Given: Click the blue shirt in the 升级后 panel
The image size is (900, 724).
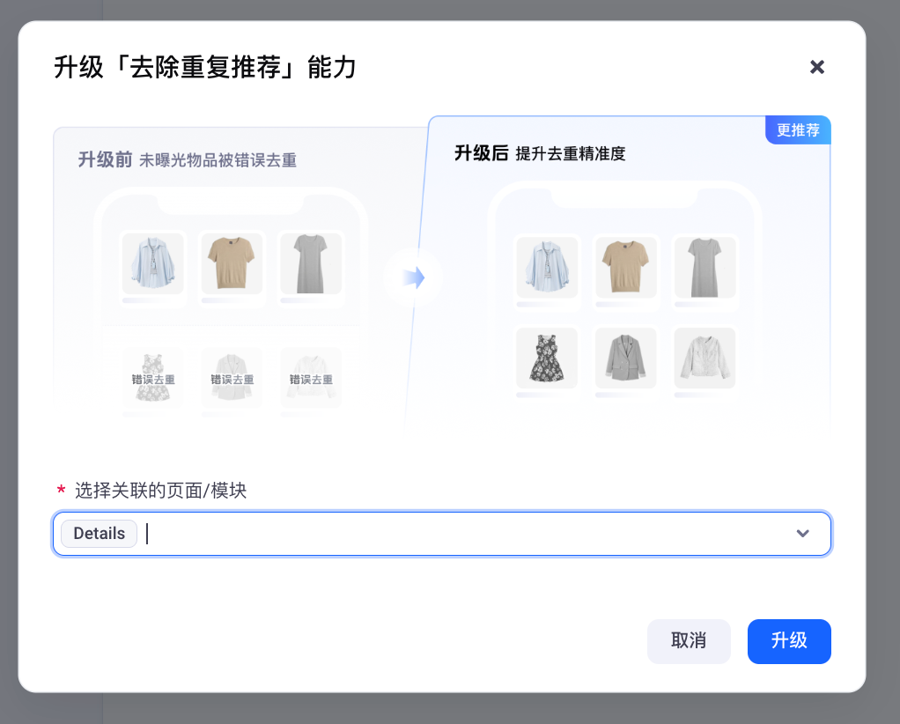Looking at the screenshot, I should pos(547,267).
